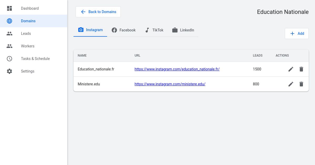Click the edit pencil for Ministere.edu

click(291, 84)
